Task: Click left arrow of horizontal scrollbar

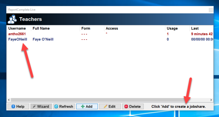Action: (9, 100)
